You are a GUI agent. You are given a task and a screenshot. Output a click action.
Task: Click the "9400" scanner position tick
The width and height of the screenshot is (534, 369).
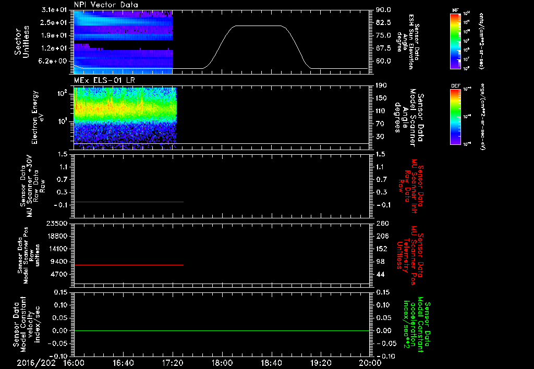point(58,262)
